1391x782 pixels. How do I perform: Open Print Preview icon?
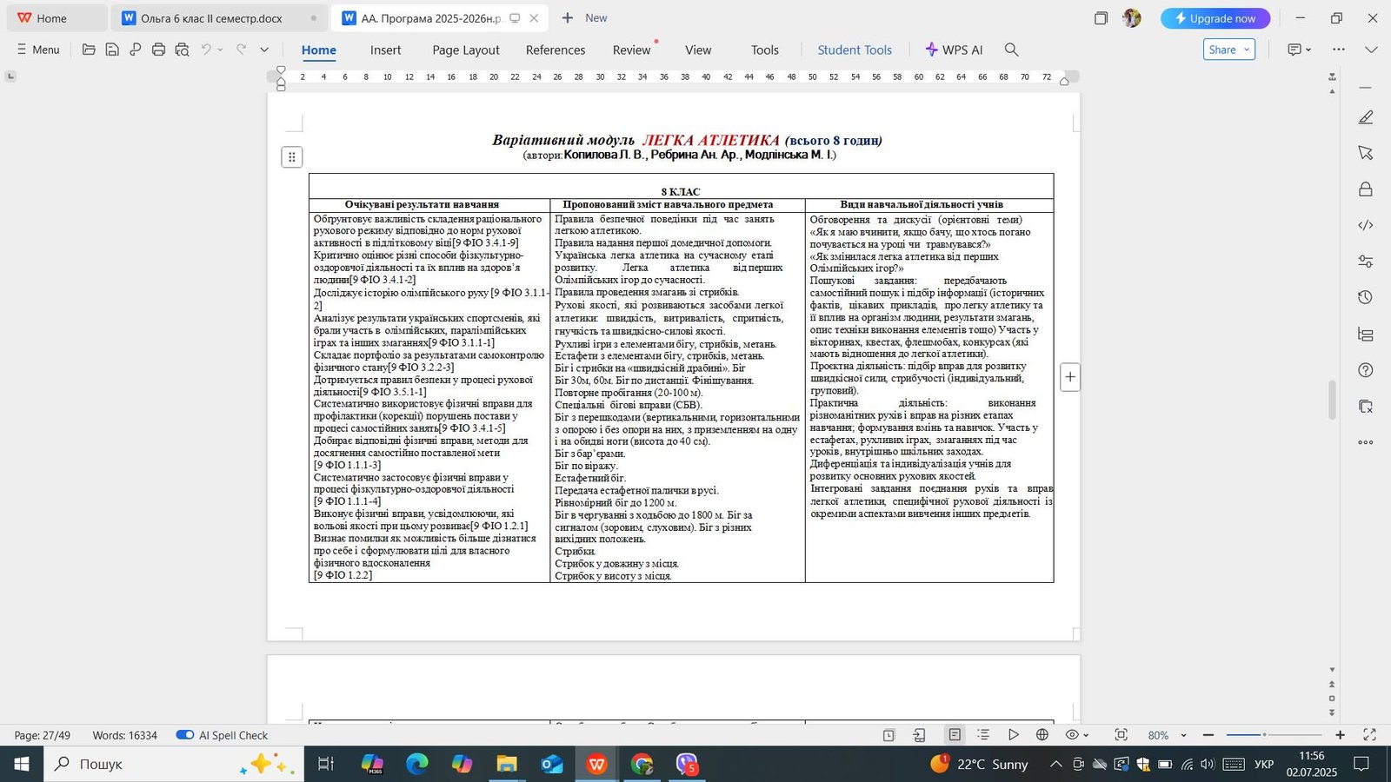click(x=182, y=50)
